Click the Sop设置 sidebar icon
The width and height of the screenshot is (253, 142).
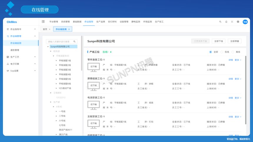tap(8, 71)
